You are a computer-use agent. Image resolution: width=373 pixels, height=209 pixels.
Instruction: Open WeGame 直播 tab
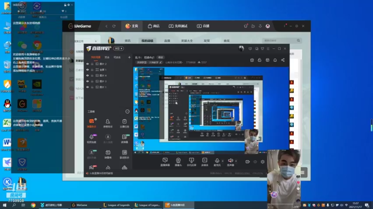(x=203, y=26)
